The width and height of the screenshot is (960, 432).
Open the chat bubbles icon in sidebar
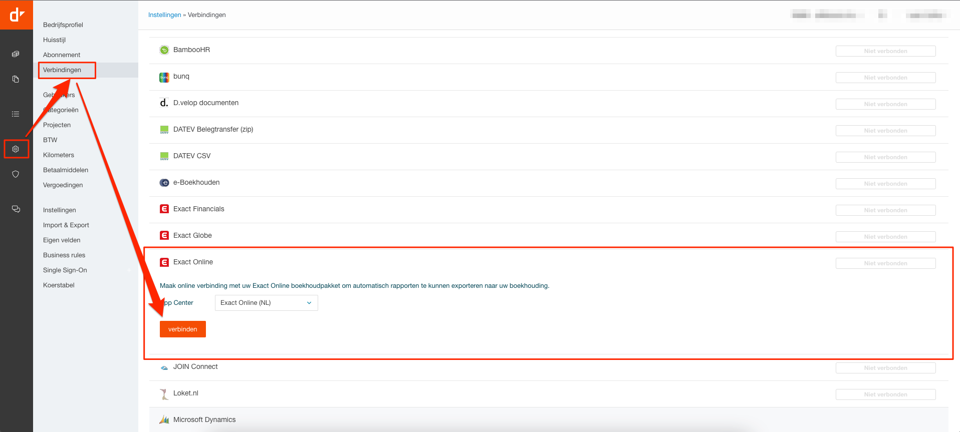point(16,209)
